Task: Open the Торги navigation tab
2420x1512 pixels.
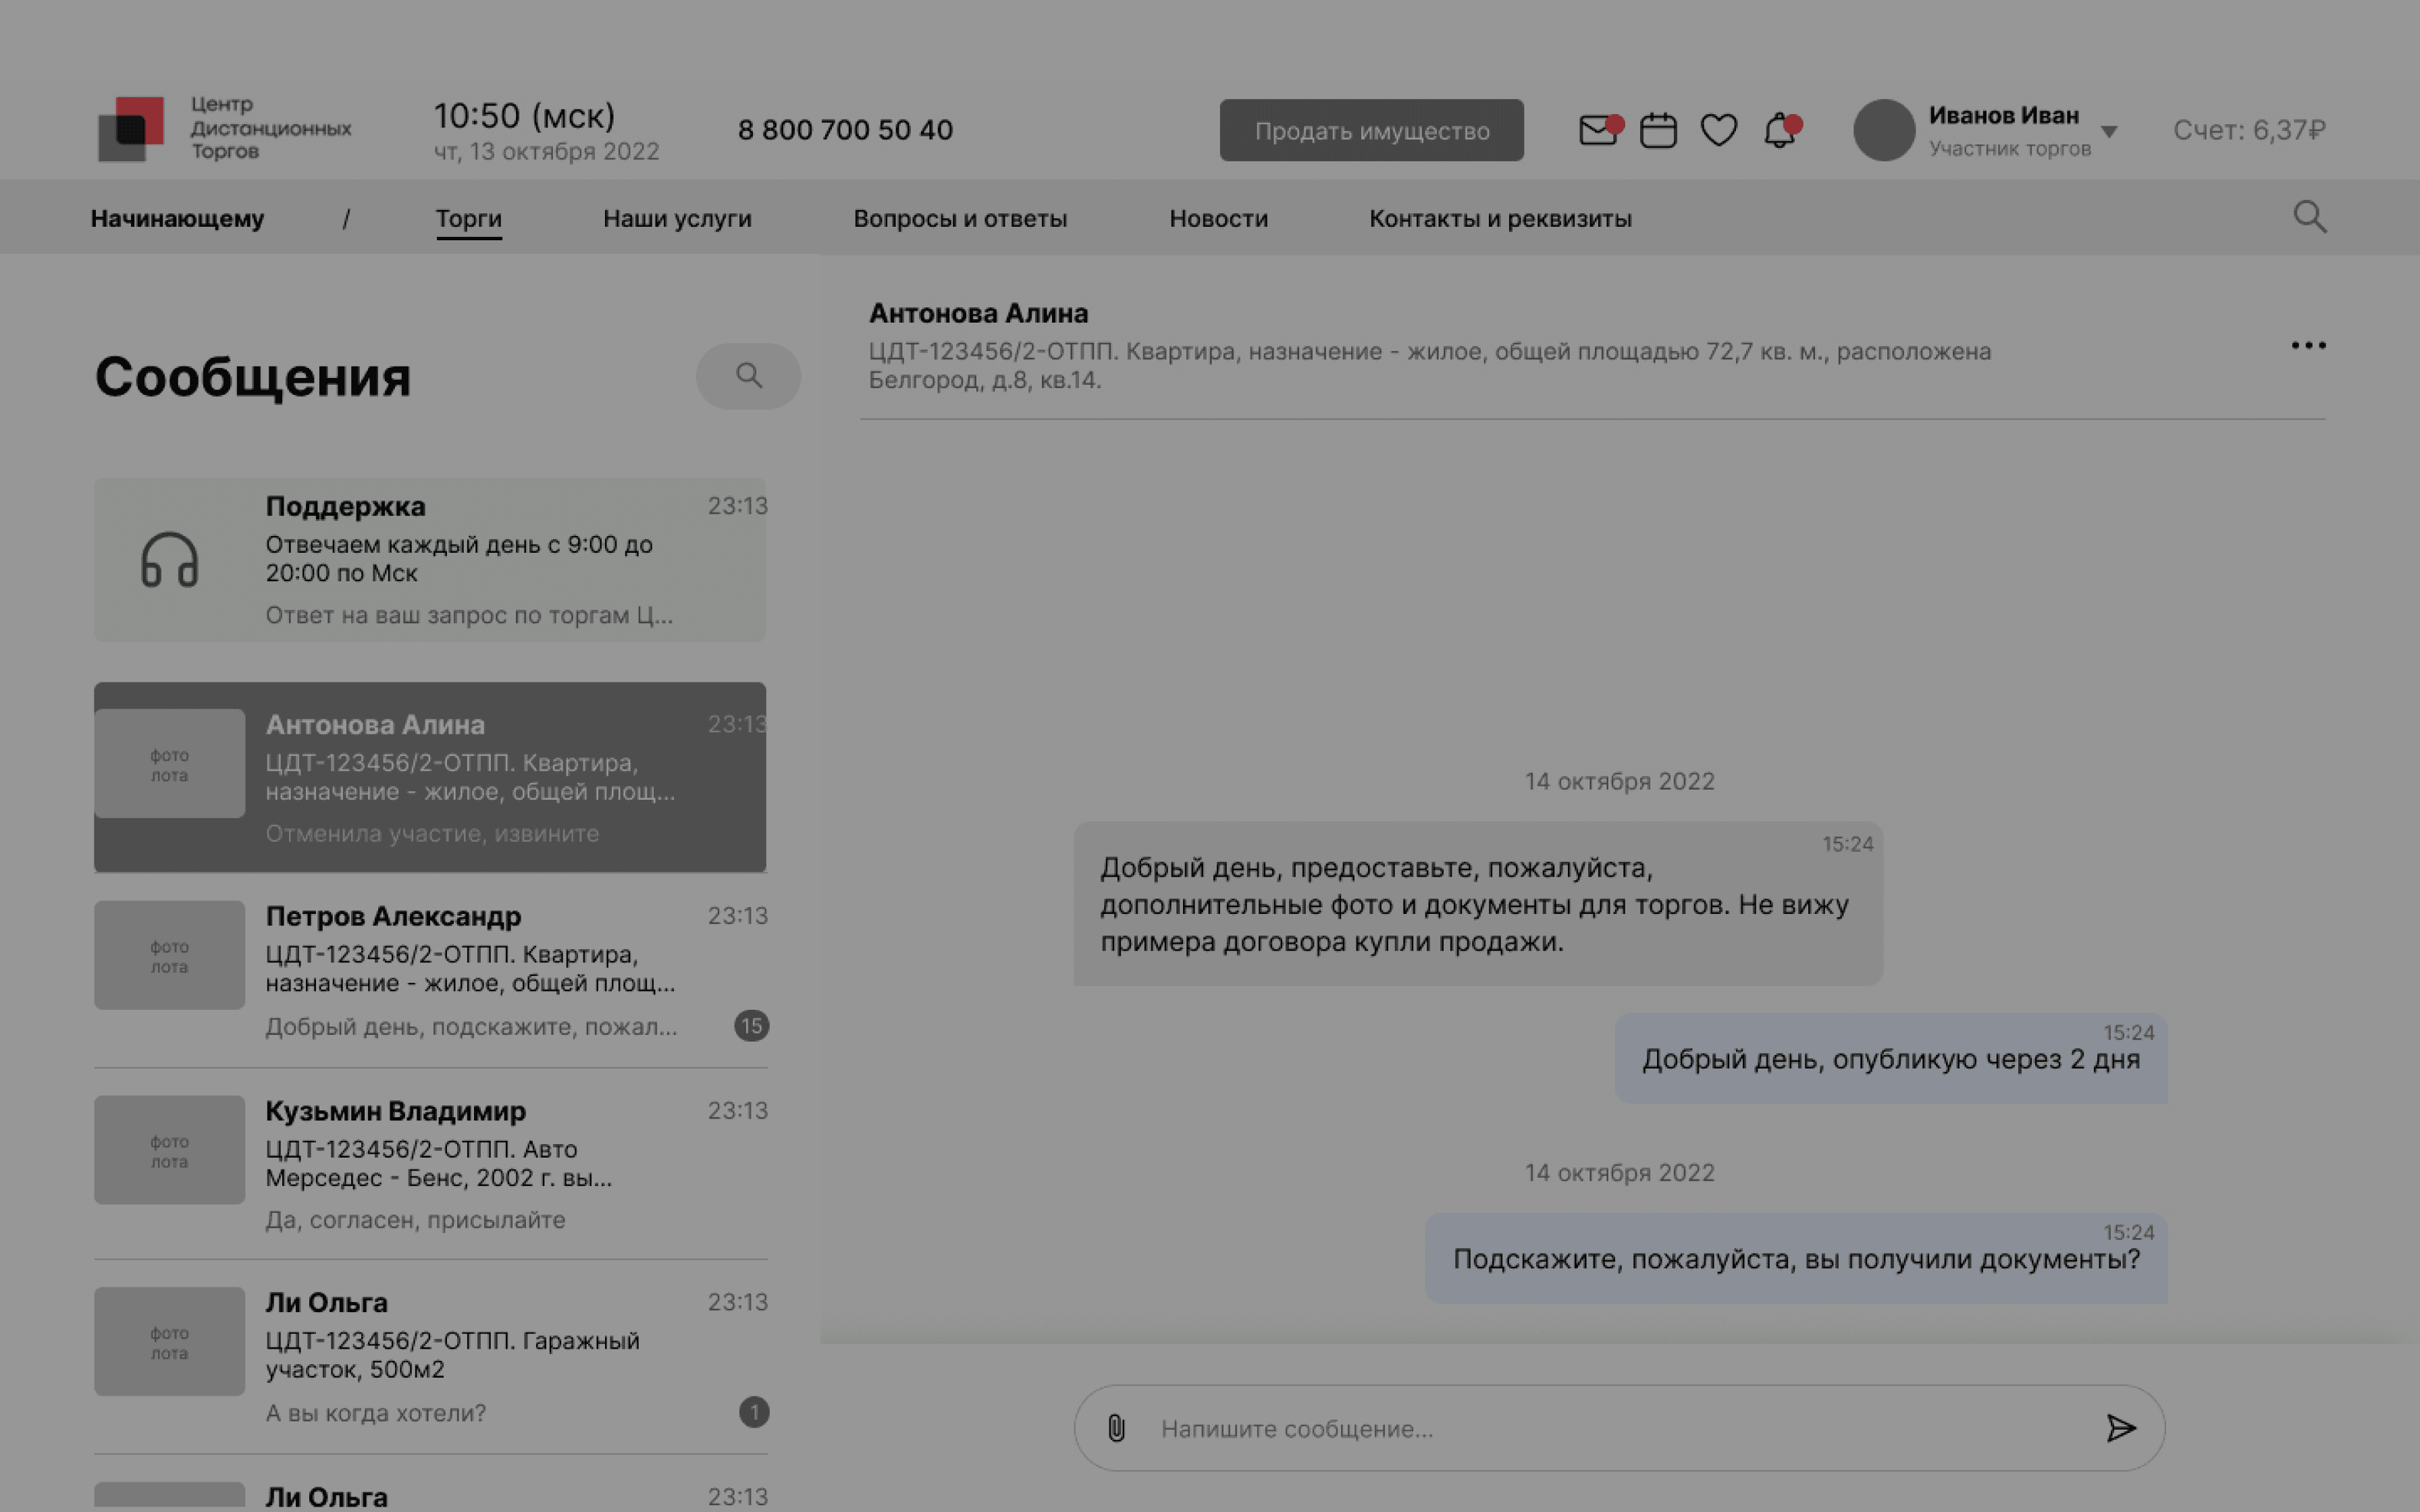Action: (x=468, y=218)
